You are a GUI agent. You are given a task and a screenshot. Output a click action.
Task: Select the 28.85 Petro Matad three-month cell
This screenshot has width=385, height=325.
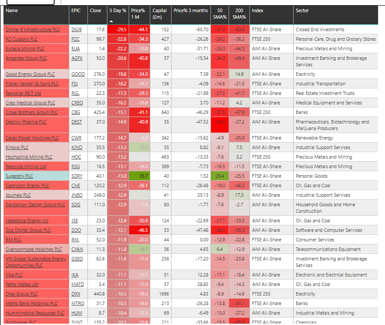(191, 284)
